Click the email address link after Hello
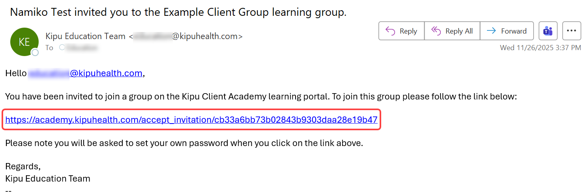Screen dimensions: 586x195 tap(85, 73)
